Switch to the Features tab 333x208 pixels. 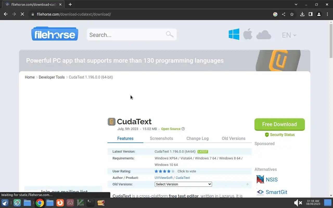(x=125, y=138)
